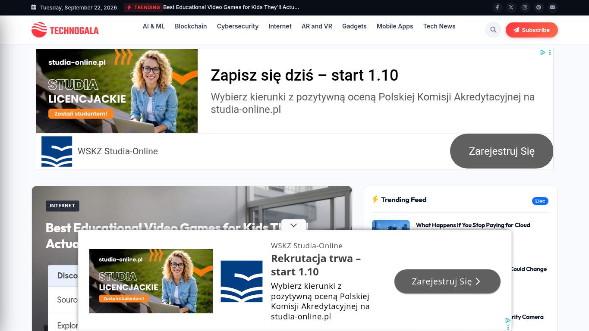Open the Mobile Apps menu item

click(x=395, y=26)
